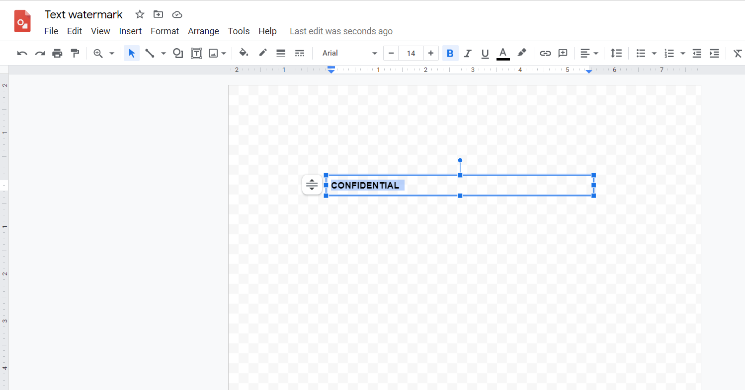Open the Arial font dropdown
This screenshot has width=745, height=390.
tap(350, 53)
